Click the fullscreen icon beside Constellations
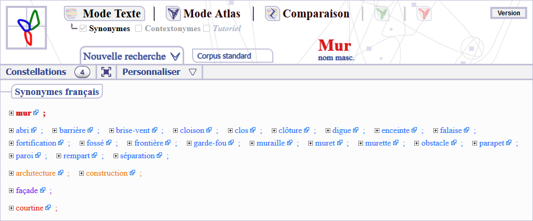 pos(107,72)
